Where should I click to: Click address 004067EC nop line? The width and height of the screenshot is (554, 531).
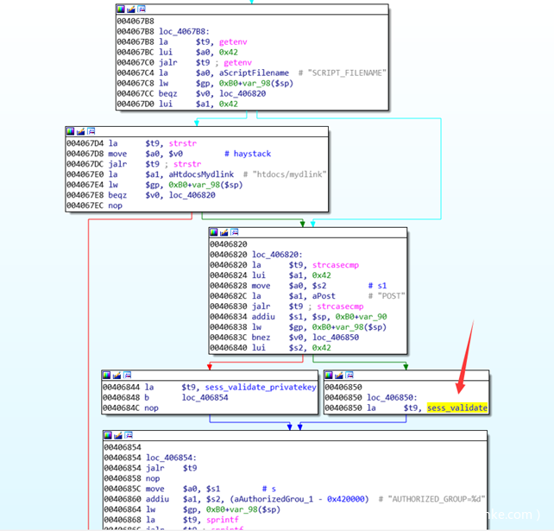coord(95,205)
